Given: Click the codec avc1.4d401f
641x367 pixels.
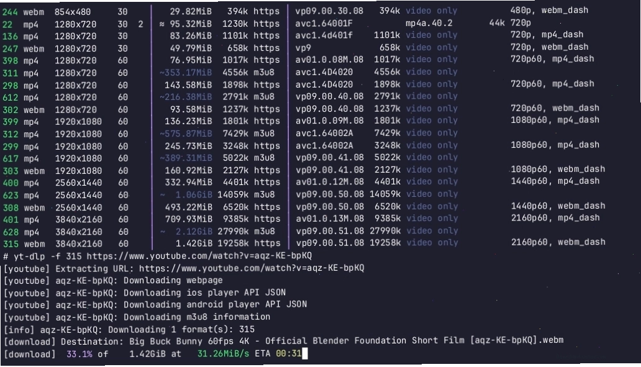Looking at the screenshot, I should [x=324, y=35].
